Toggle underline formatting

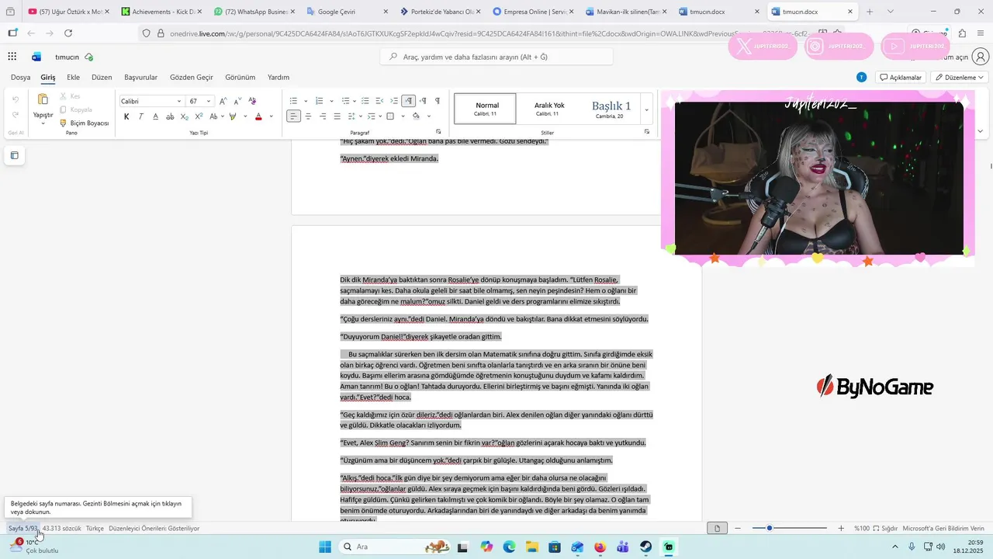coord(155,116)
